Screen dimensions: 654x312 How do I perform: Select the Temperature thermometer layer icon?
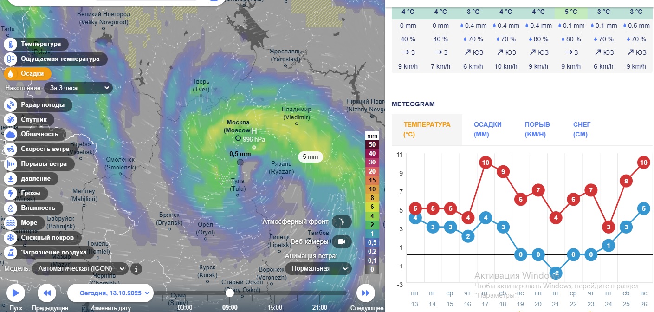click(x=11, y=44)
